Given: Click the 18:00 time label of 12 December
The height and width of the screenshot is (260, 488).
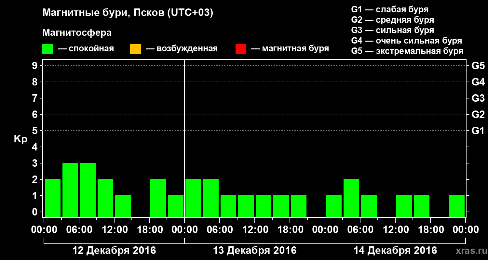Looking at the screenshot, I should (x=149, y=230).
